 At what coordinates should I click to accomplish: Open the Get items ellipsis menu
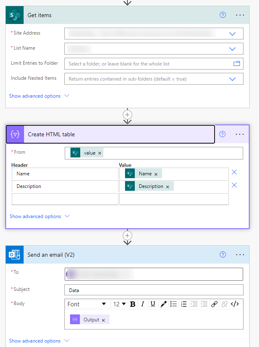pos(240,15)
